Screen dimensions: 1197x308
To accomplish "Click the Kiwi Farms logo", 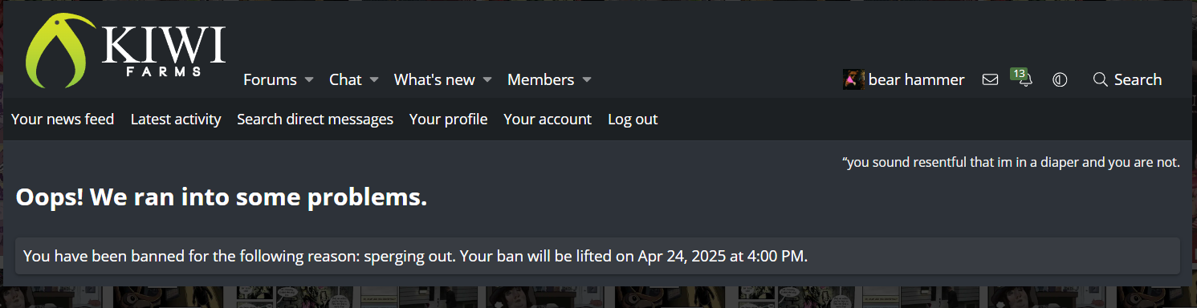I will coord(126,51).
